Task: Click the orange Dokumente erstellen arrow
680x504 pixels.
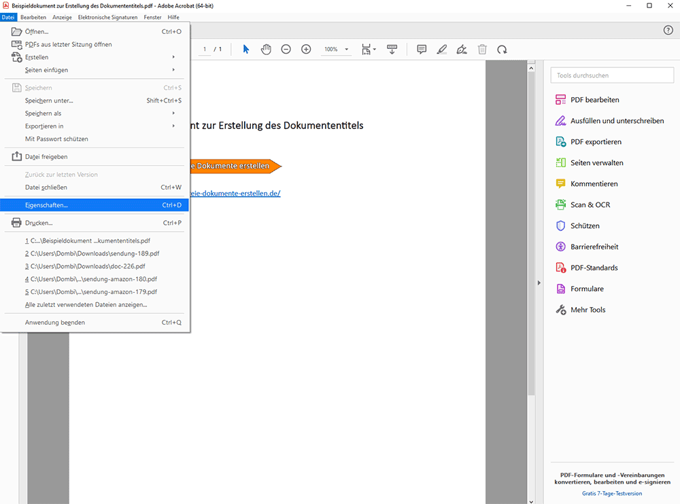Action: click(236, 166)
